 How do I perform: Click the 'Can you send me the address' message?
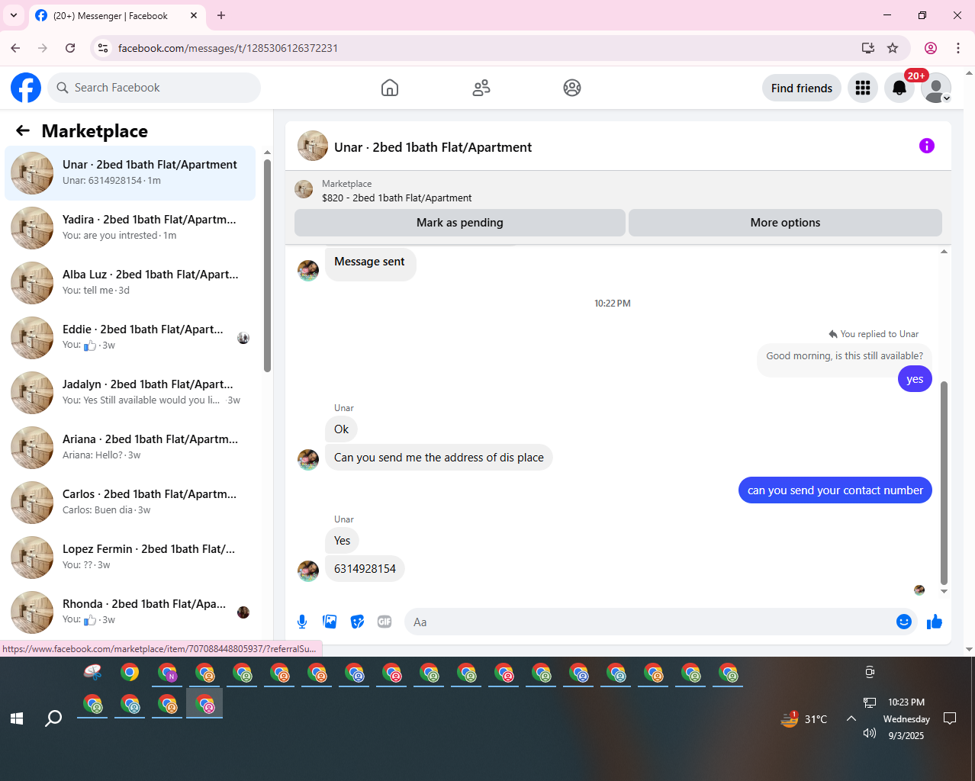tap(439, 458)
